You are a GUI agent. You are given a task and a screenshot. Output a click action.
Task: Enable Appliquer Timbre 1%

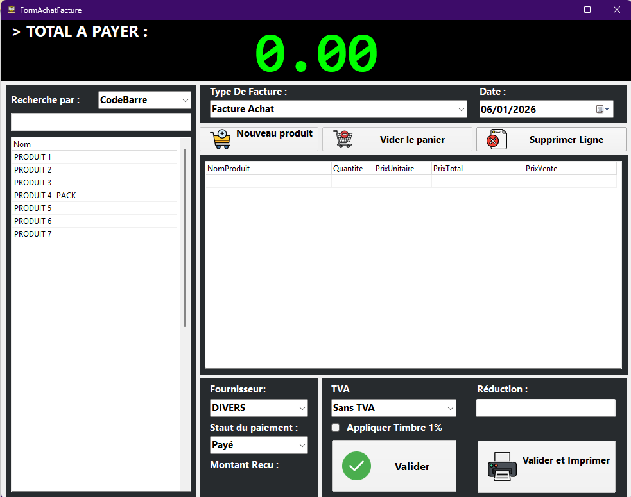pos(335,427)
